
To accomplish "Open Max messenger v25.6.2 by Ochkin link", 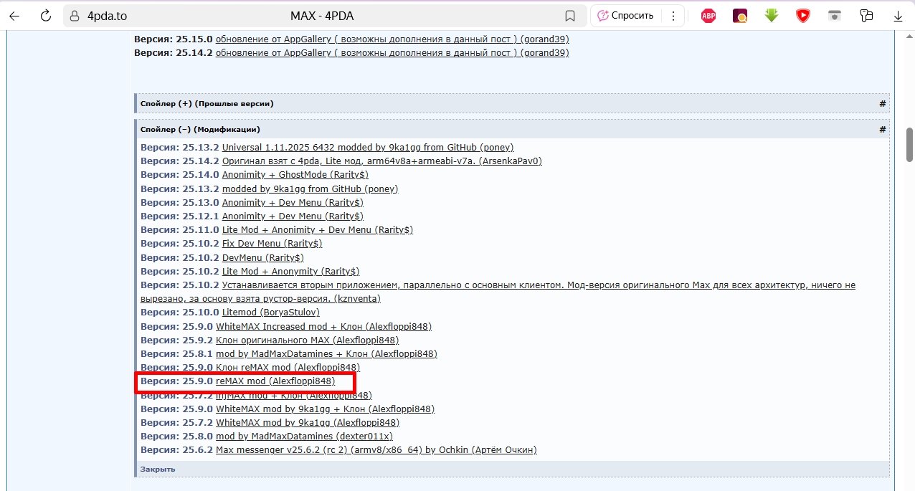I will pos(376,449).
